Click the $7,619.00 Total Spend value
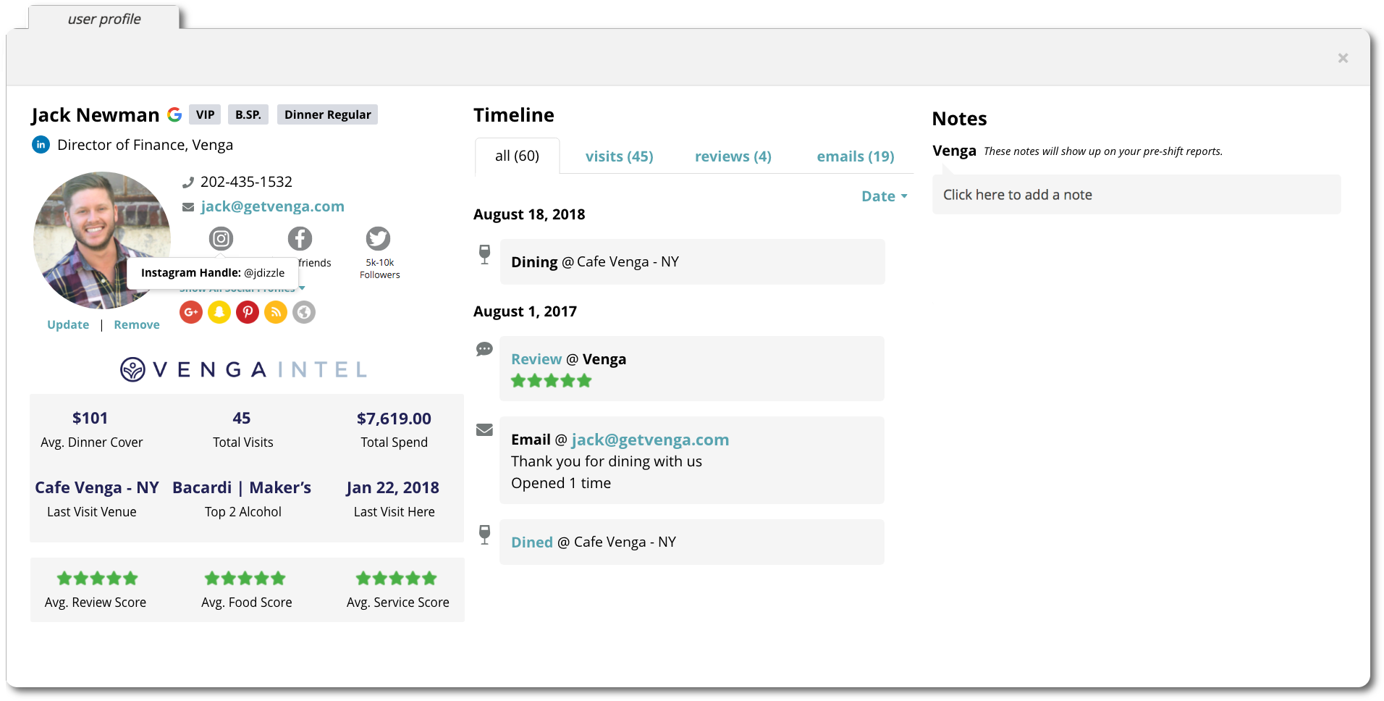Viewport: 1384px width, 701px height. pos(394,418)
